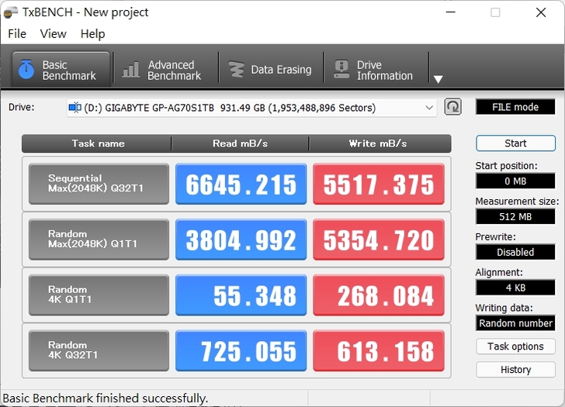Click the Sequential Max(2048K) Q32T1 task button
Screen dimensions: 565x407
pyautogui.click(x=99, y=184)
